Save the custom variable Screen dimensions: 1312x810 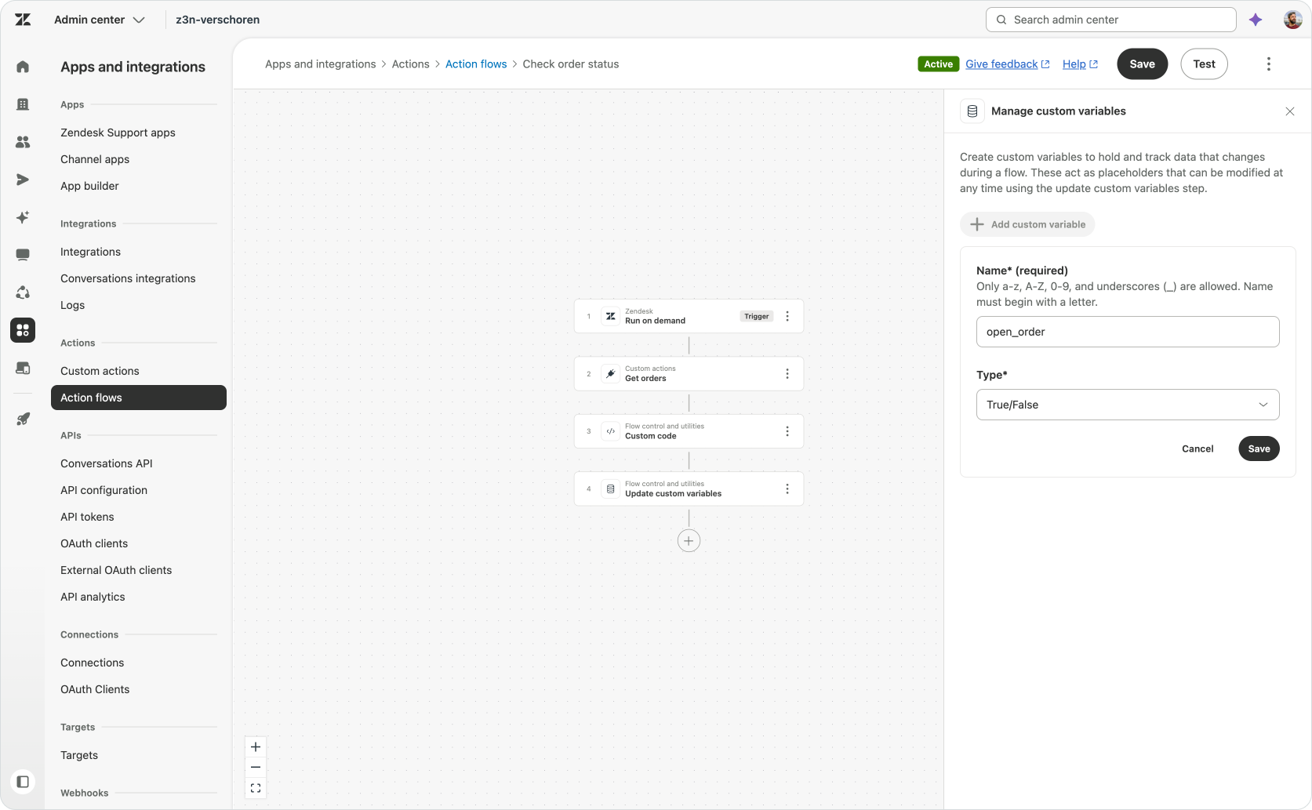point(1259,449)
